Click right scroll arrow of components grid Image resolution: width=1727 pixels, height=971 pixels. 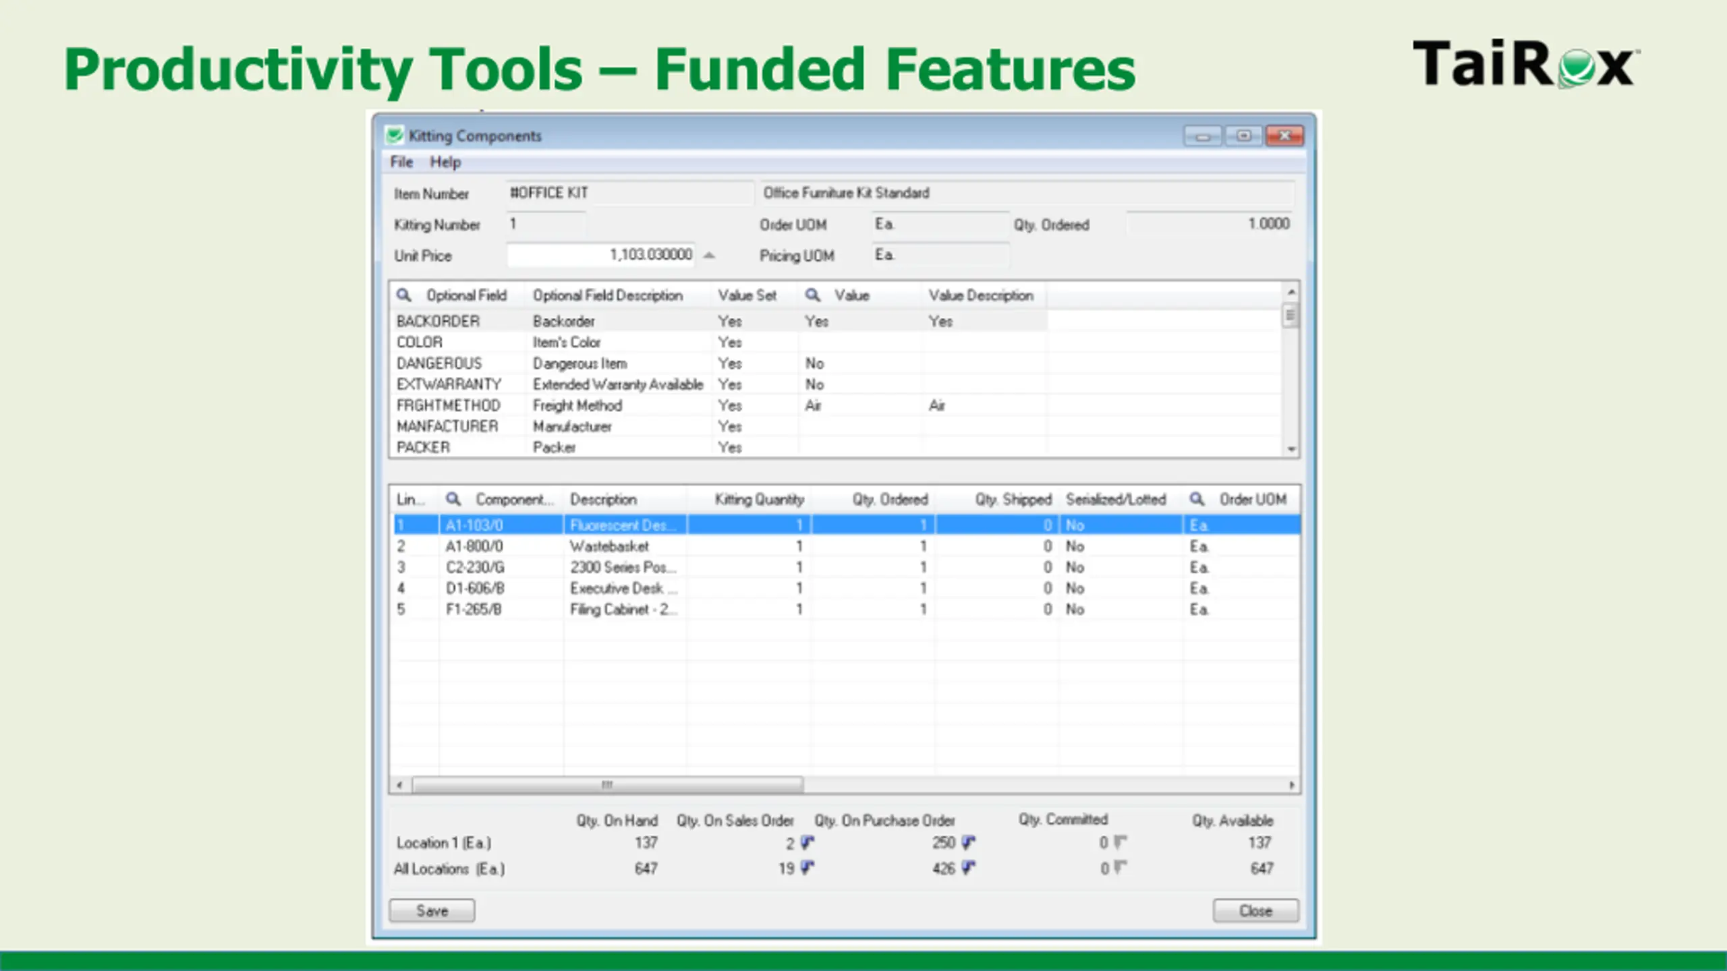coord(1291,784)
